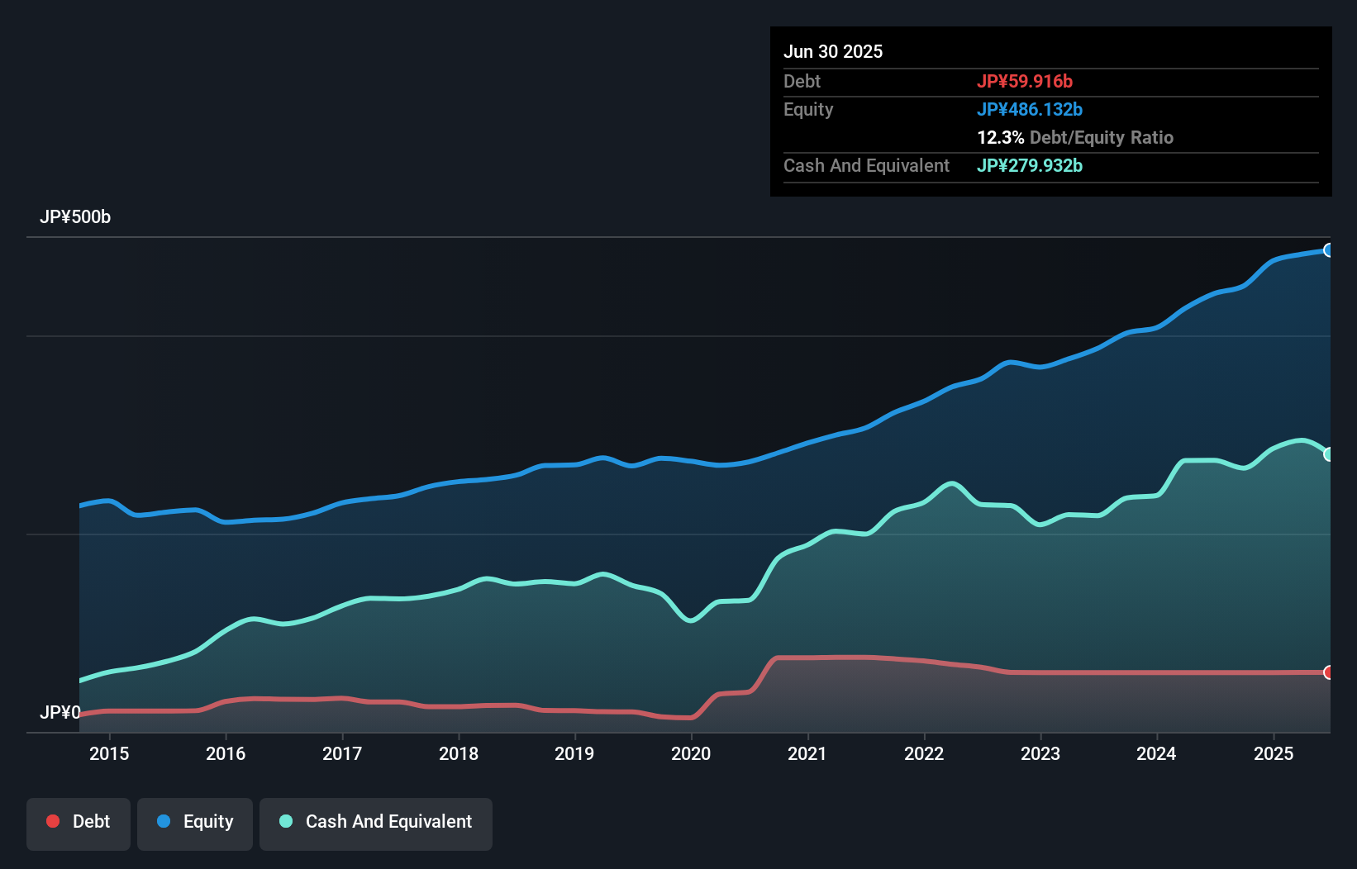Viewport: 1357px width, 869px height.
Task: Click the Cash And Equivalent legend button
Action: pyautogui.click(x=376, y=822)
